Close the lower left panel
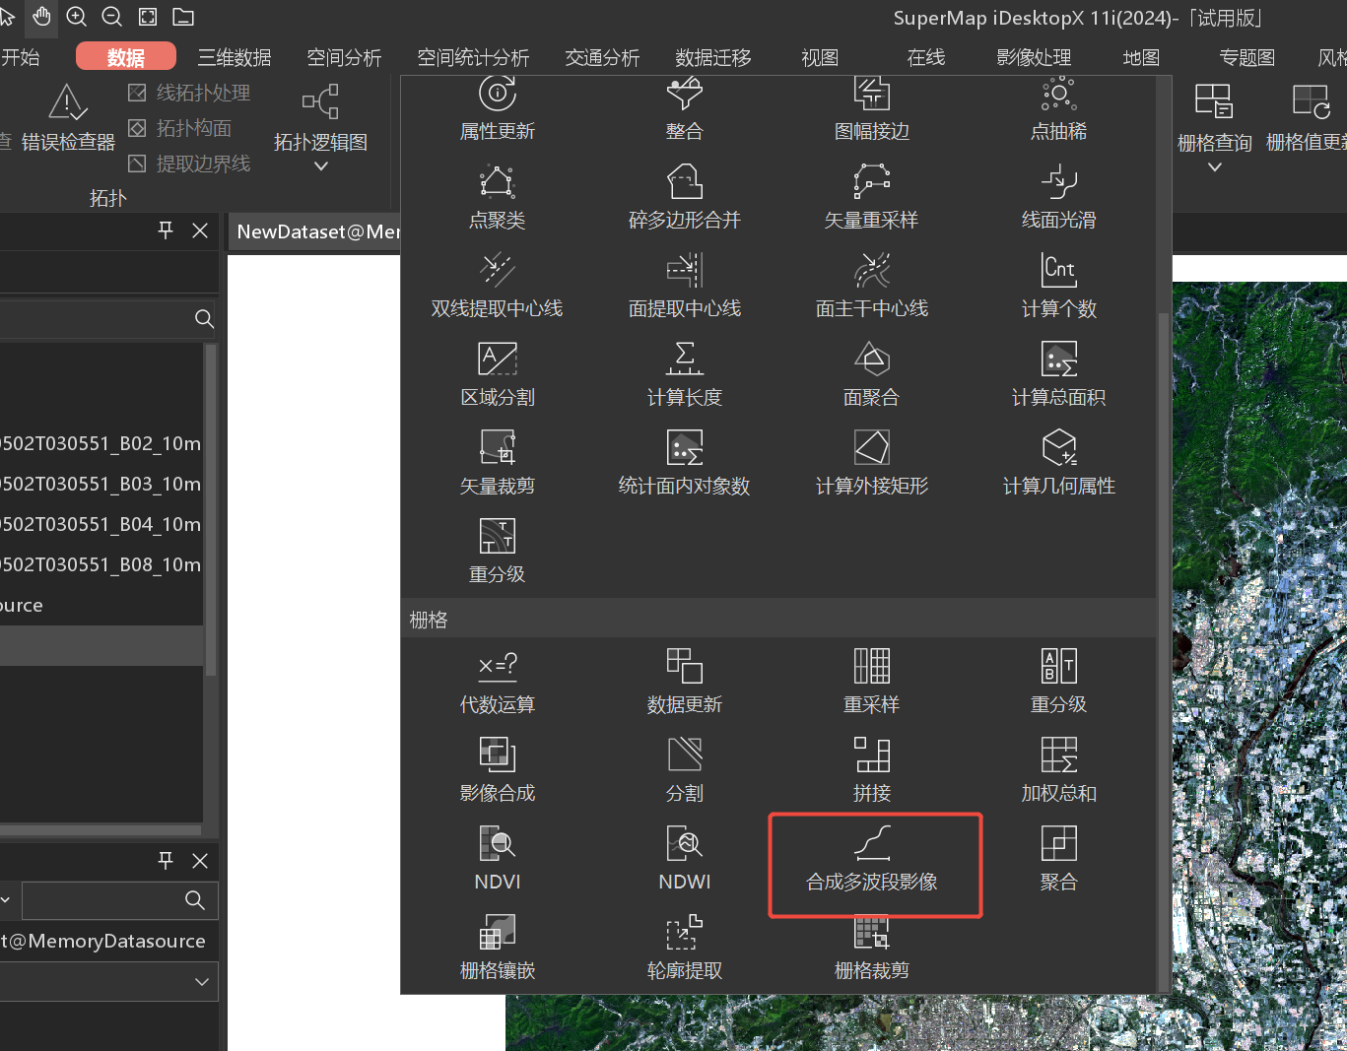The width and height of the screenshot is (1347, 1051). (200, 861)
